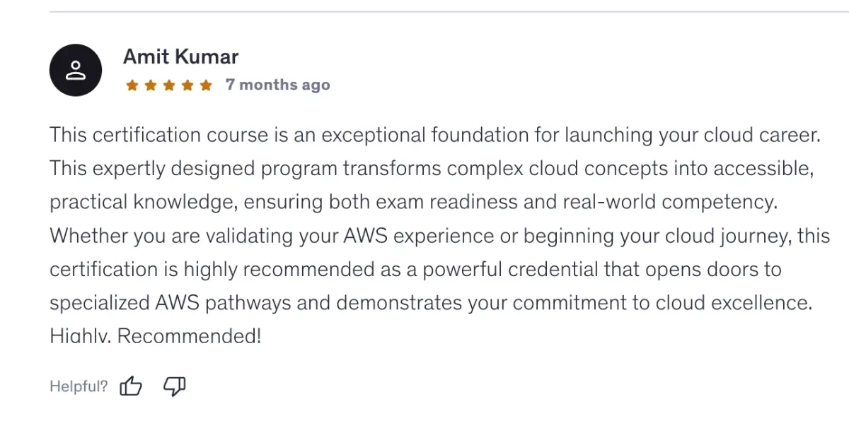Open Amit Kumar's profile avatar icon

click(x=76, y=70)
